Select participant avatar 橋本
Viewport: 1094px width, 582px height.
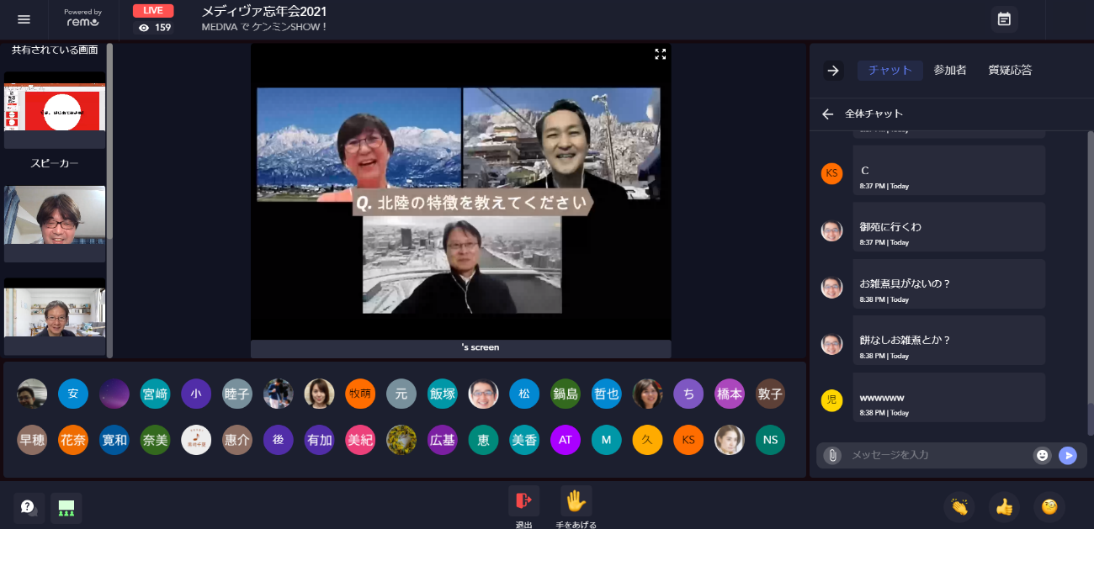pyautogui.click(x=730, y=394)
